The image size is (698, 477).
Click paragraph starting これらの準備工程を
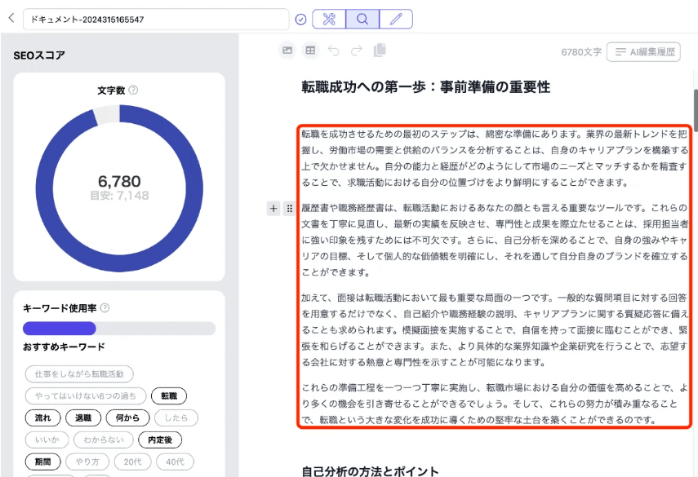[494, 404]
